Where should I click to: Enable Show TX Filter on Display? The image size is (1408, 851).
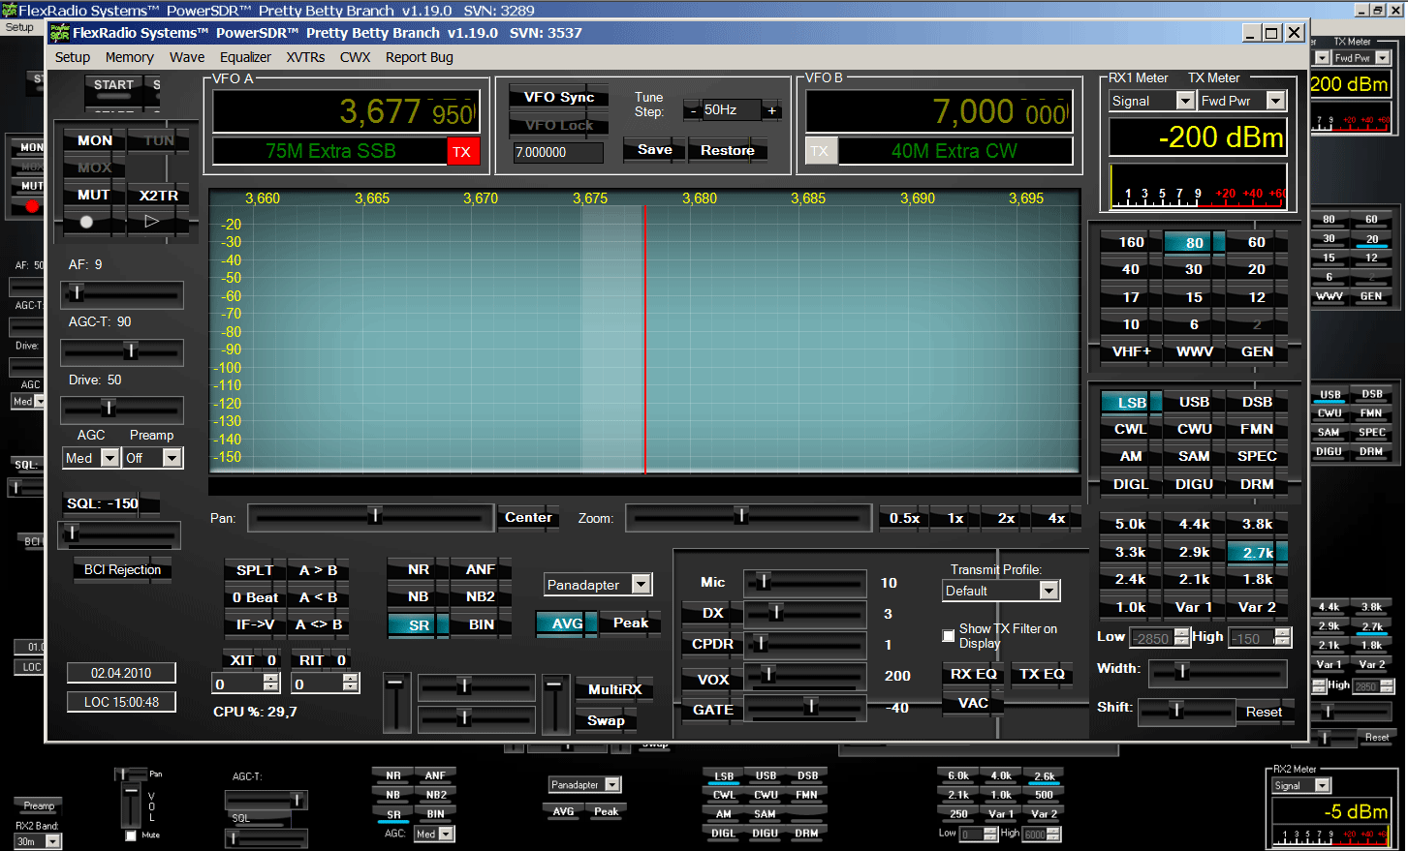(x=949, y=636)
